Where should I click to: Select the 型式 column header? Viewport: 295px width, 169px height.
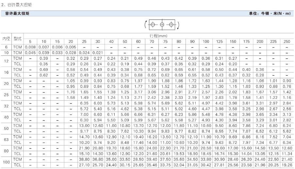click(18, 38)
